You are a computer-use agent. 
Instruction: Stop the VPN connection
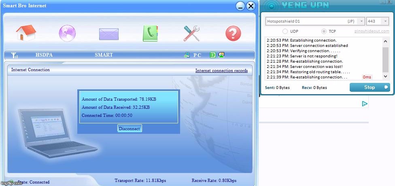pyautogui.click(x=370, y=87)
